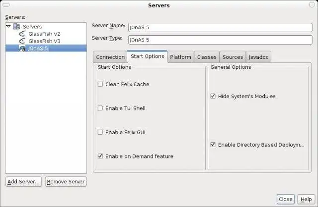This screenshot has width=318, height=207.
Task: Click the Servers folder icon in tree
Action: (17, 26)
